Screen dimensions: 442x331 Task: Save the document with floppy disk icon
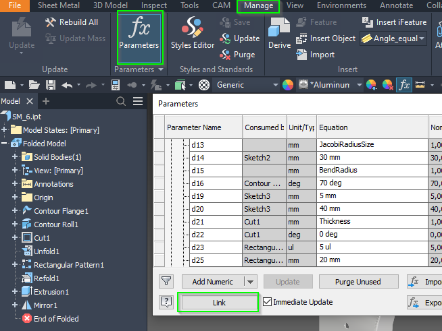point(51,85)
